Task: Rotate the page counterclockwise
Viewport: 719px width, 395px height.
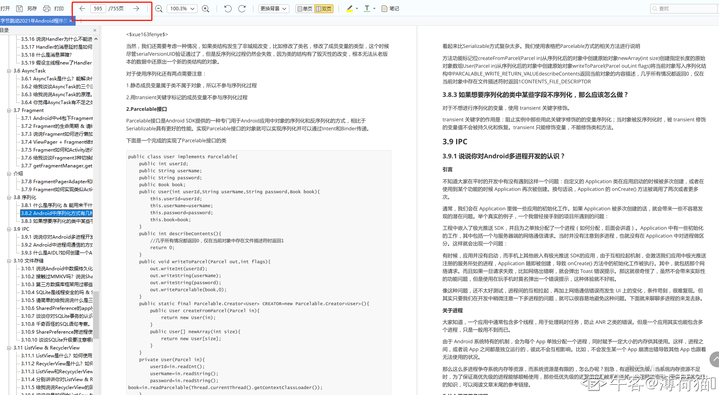Action: coord(228,8)
